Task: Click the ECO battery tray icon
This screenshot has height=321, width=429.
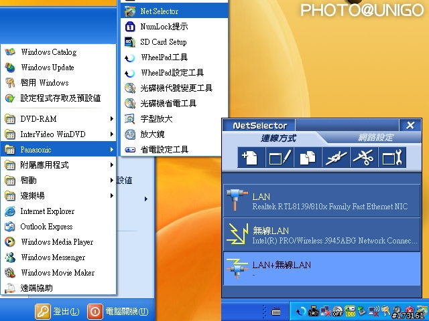Action: pos(350,311)
